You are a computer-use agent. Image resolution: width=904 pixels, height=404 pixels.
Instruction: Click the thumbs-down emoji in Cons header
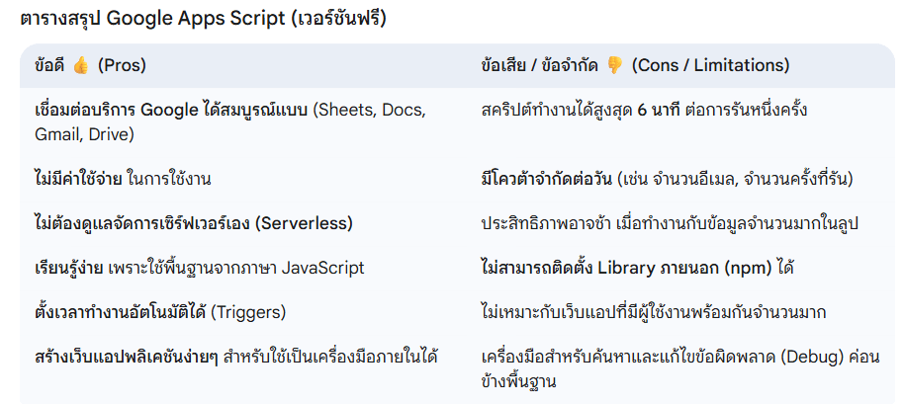pos(614,66)
